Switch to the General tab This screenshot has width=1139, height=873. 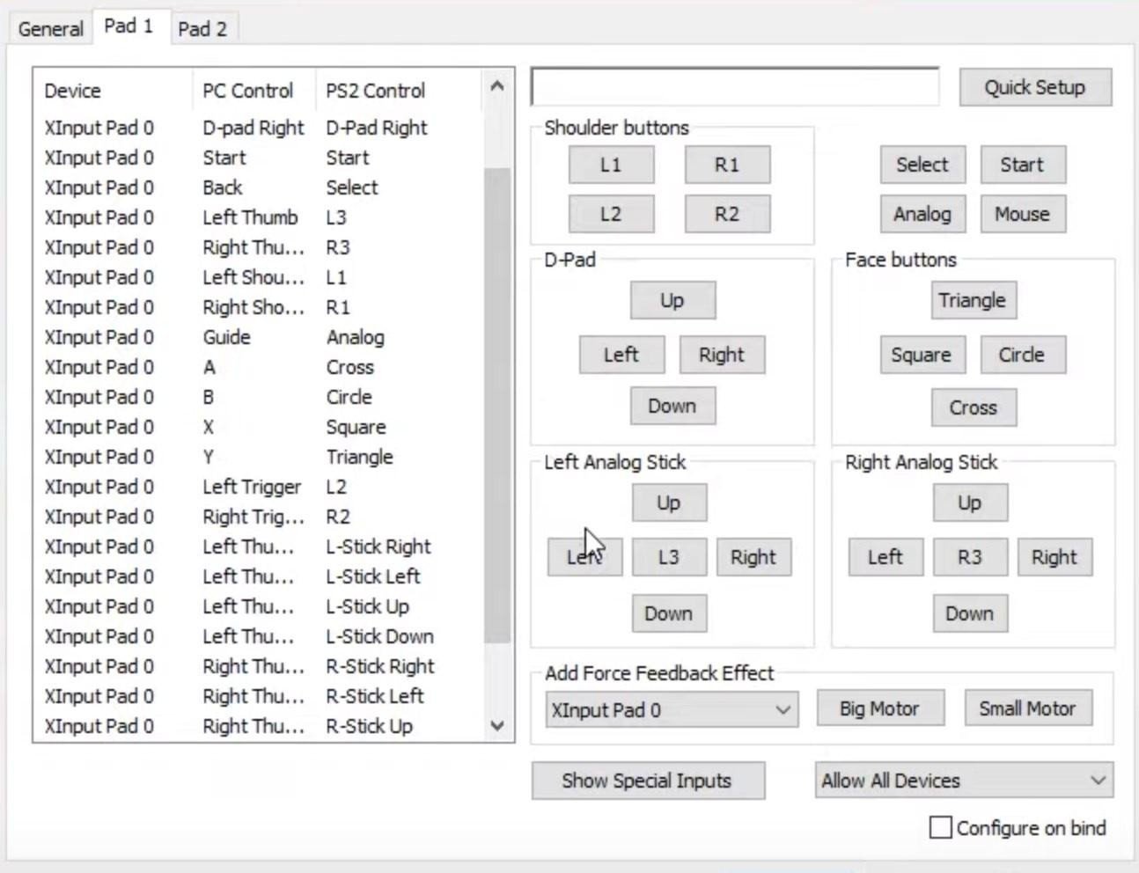[x=50, y=28]
